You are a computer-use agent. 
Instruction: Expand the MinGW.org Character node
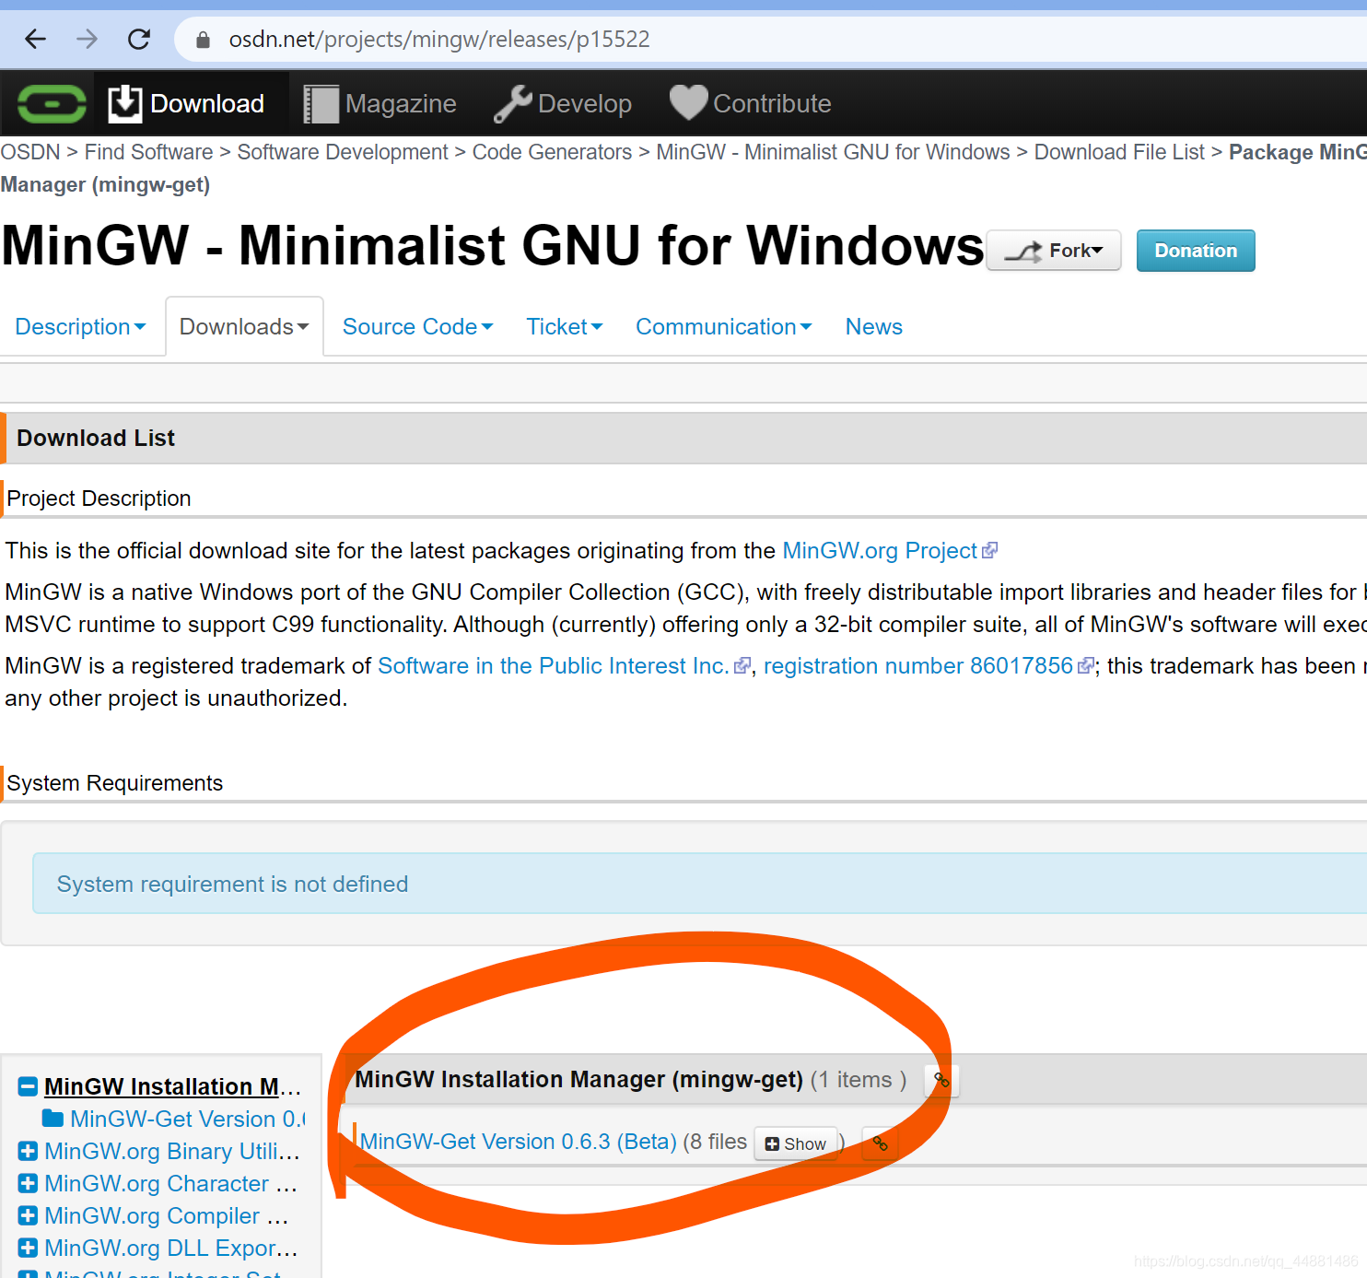tap(28, 1183)
